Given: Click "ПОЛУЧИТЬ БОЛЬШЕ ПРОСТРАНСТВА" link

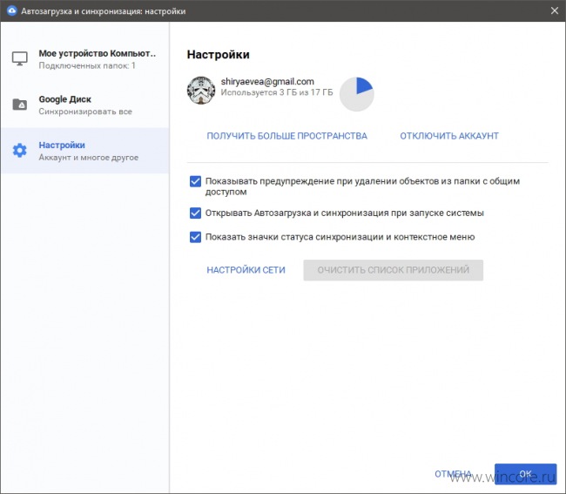Looking at the screenshot, I should pyautogui.click(x=287, y=136).
